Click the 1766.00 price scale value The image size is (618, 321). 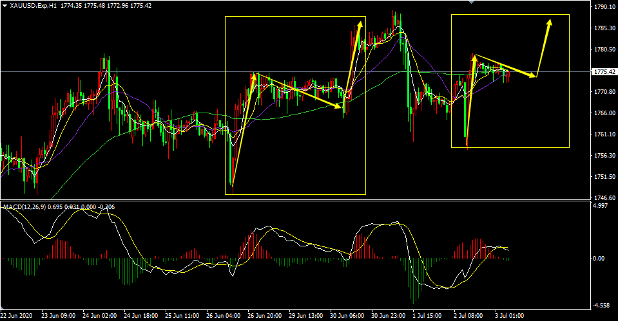coord(606,113)
